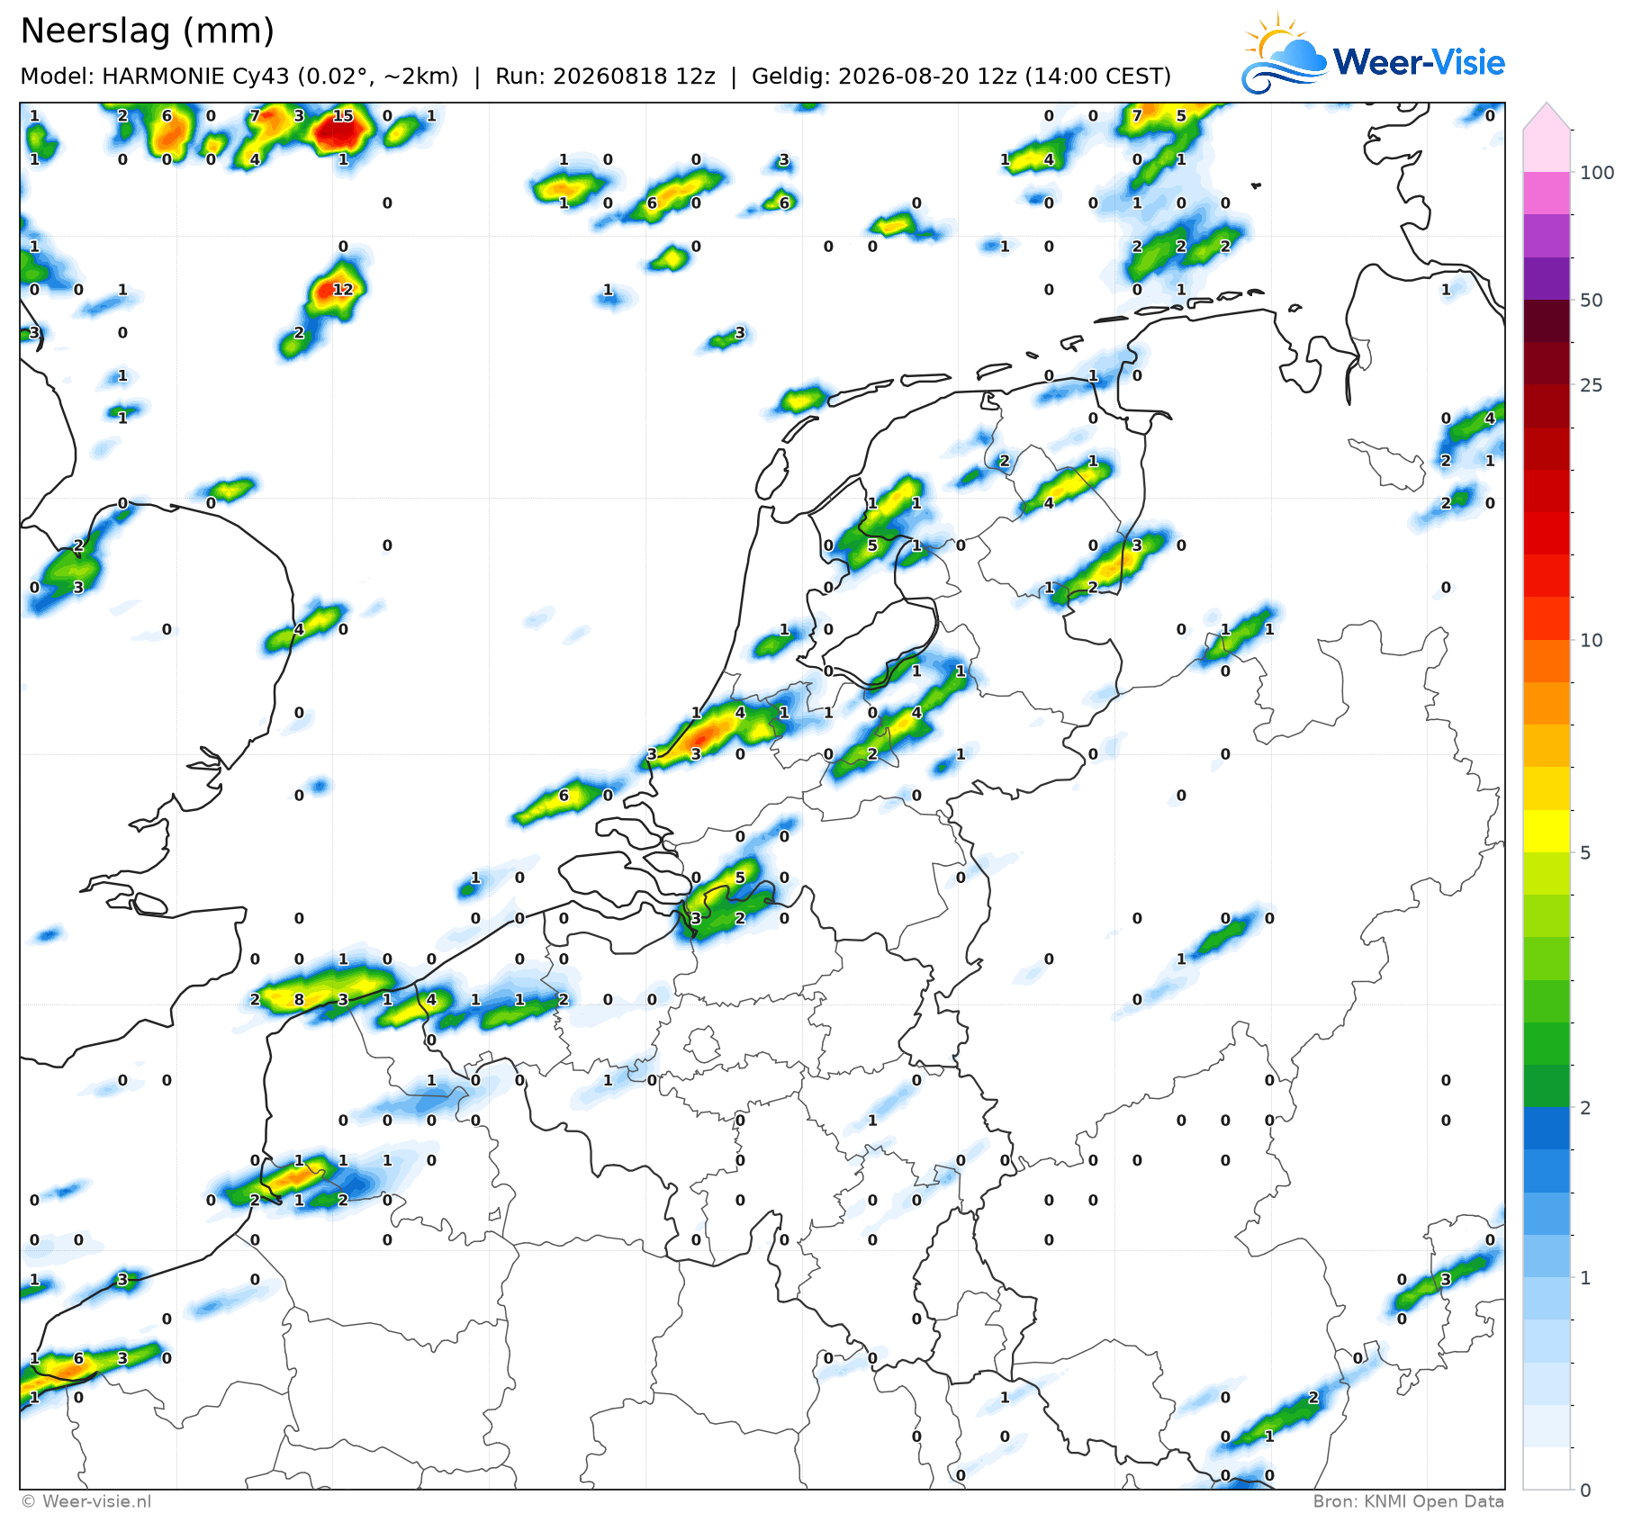Click the 12 mm rain cell value
Image resolution: width=1642 pixels, height=1513 pixels.
(x=343, y=289)
